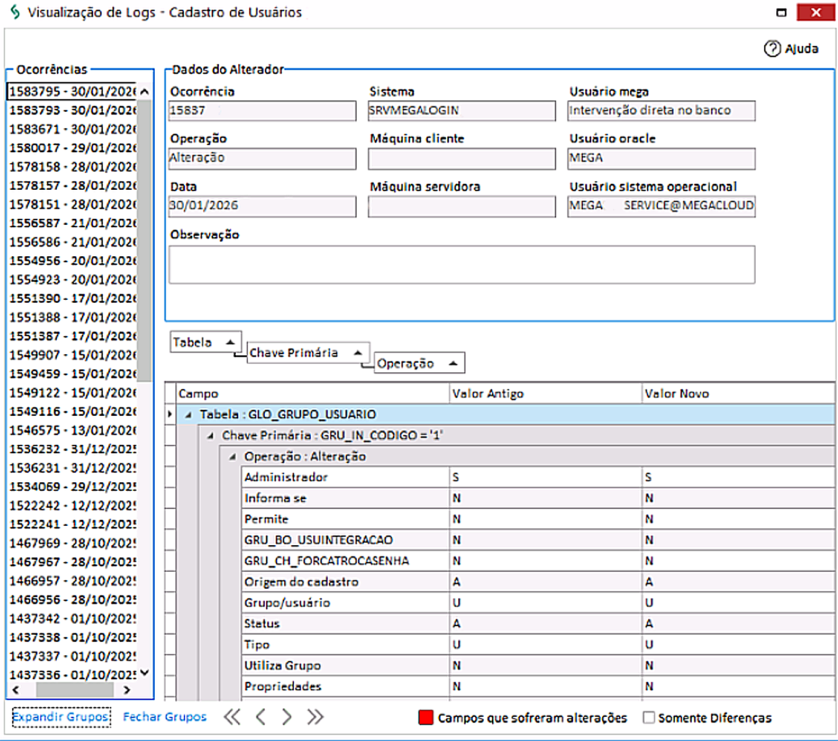Collapse the Operação : Alteração group
Image resolution: width=838 pixels, height=741 pixels.
(x=233, y=457)
